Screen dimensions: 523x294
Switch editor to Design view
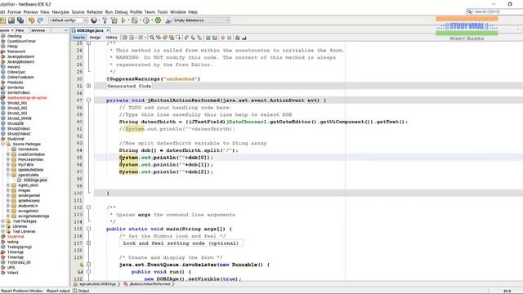tap(95, 38)
